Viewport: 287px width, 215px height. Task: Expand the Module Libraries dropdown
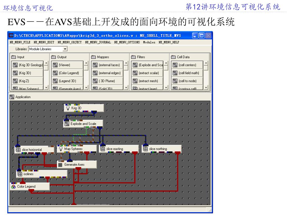click(x=65, y=49)
